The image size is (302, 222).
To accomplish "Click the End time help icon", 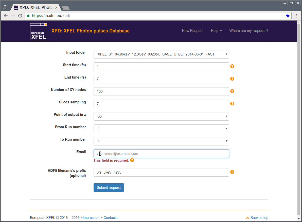I will coord(232,79).
